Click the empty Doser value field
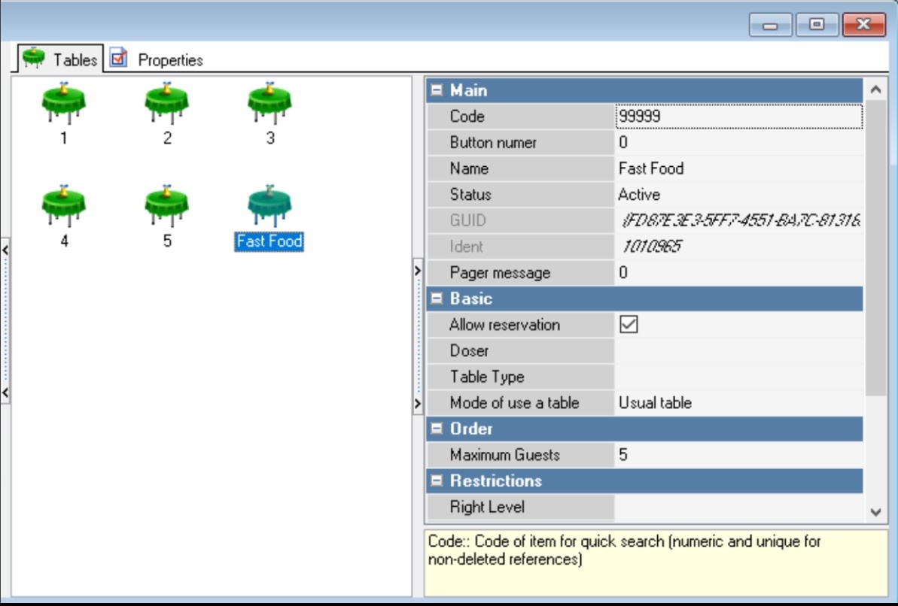 point(738,351)
